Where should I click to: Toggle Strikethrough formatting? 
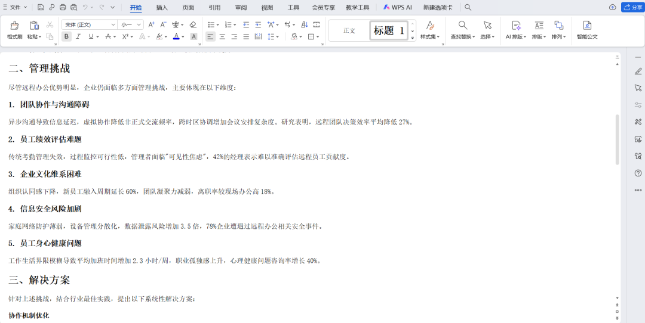pyautogui.click(x=108, y=36)
